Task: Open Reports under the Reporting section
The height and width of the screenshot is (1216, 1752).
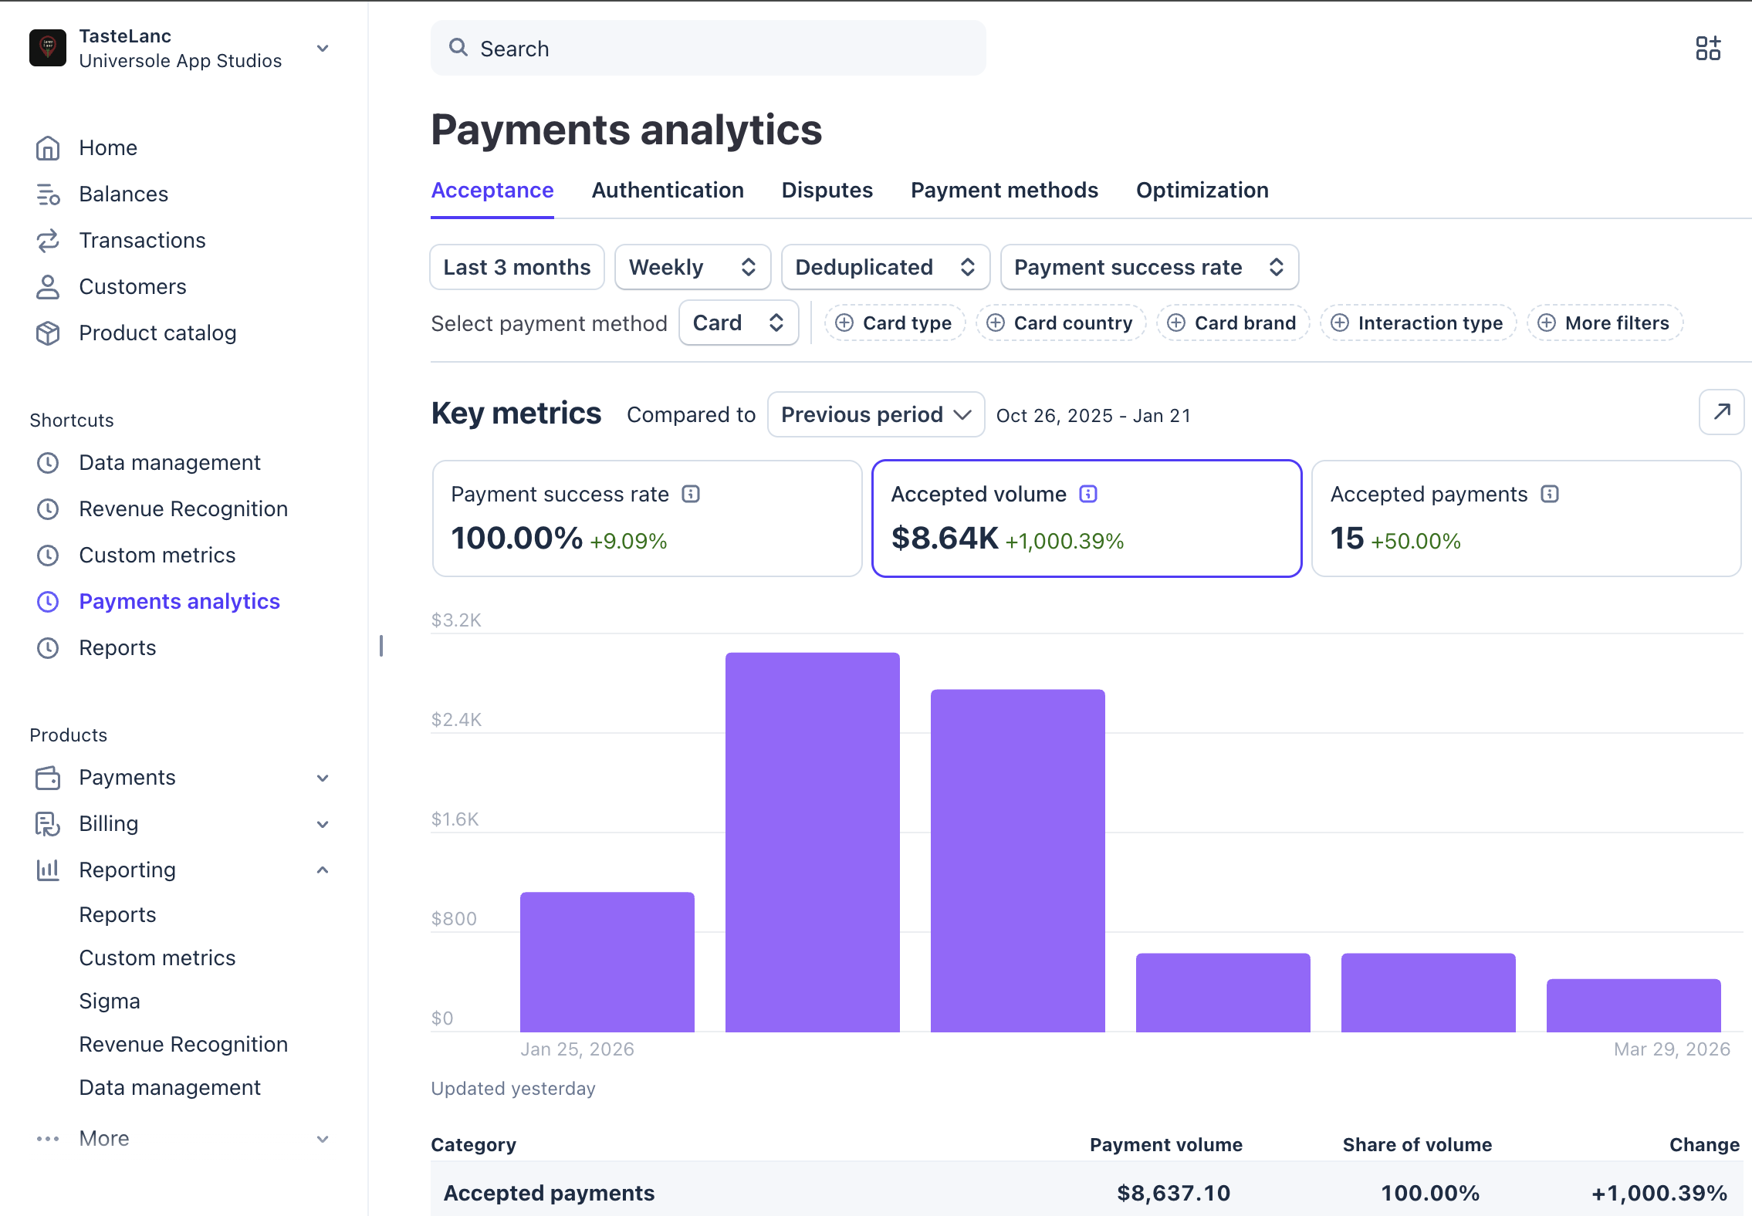Action: pyautogui.click(x=117, y=915)
